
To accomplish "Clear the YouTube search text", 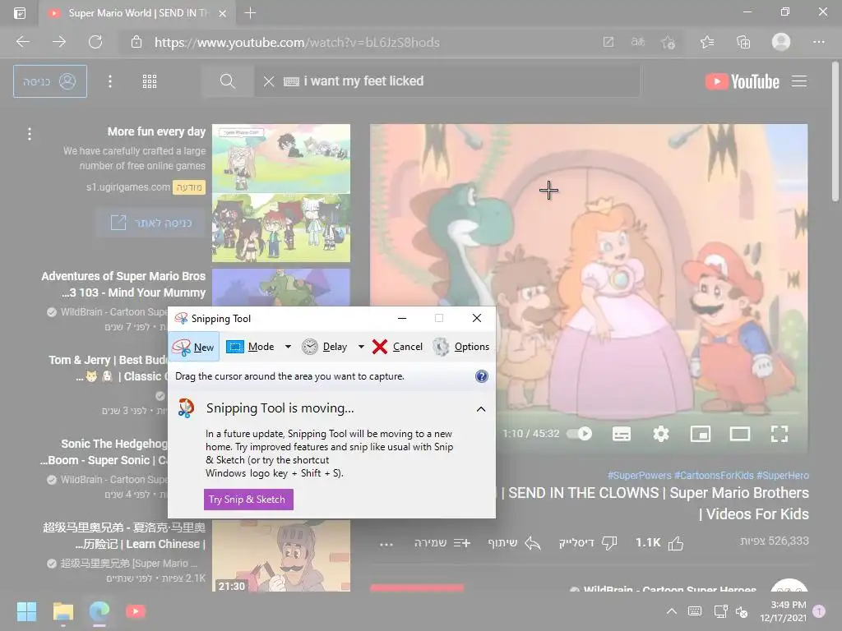I will click(x=269, y=81).
